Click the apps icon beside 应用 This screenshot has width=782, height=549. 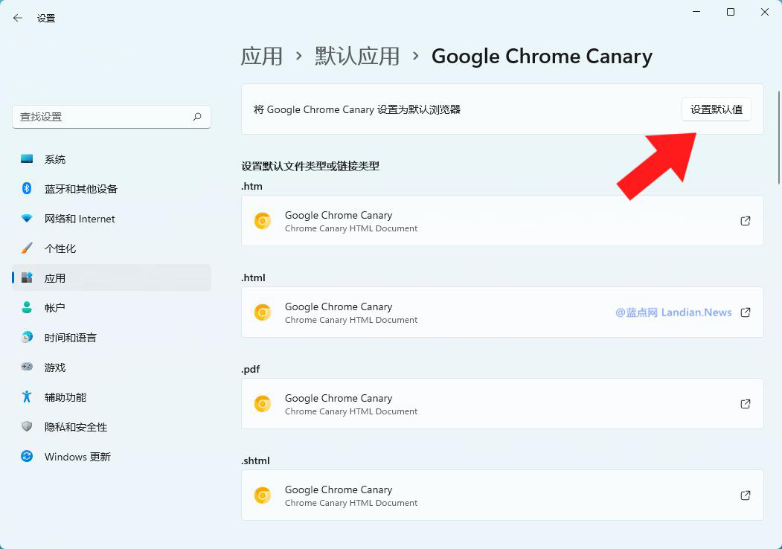coord(27,277)
